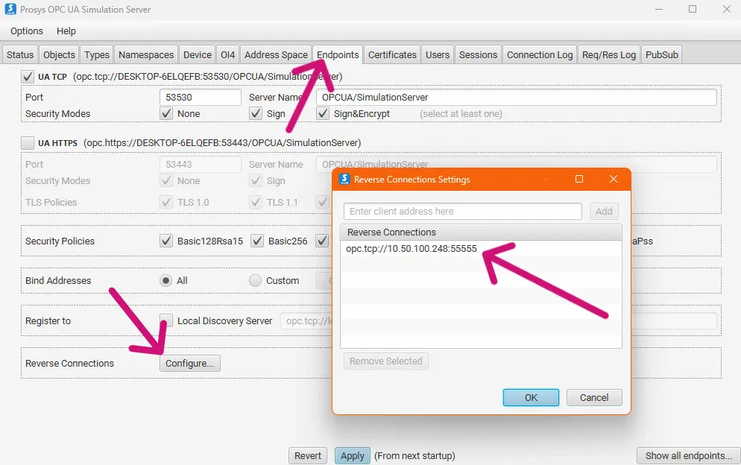This screenshot has height=465, width=741.
Task: Click Show all endpoints... button
Action: 689,456
